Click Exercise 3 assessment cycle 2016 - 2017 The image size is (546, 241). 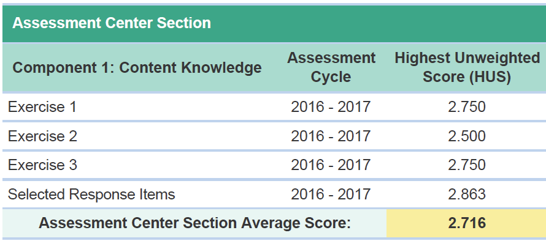331,165
